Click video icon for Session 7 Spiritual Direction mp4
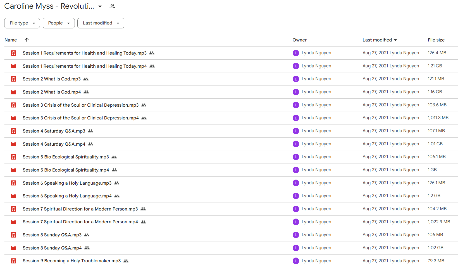The width and height of the screenshot is (458, 274). pyautogui.click(x=13, y=222)
